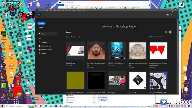192x108 pixels.
Task: Click the Photoshop Ps logo icon
Action: [x=39, y=15]
